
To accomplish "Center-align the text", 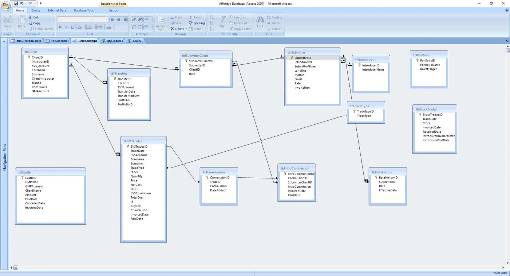I will 119,19.
